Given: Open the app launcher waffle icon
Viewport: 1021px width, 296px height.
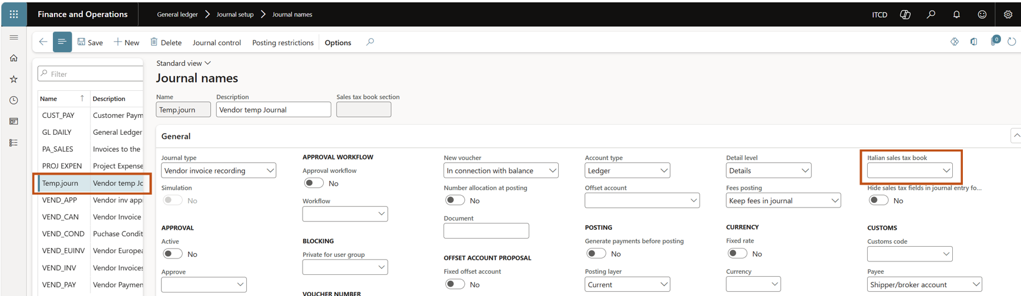Looking at the screenshot, I should point(14,15).
